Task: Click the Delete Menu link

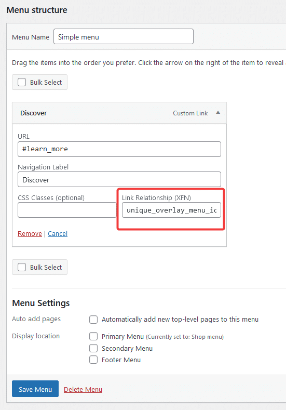Action: (x=83, y=389)
